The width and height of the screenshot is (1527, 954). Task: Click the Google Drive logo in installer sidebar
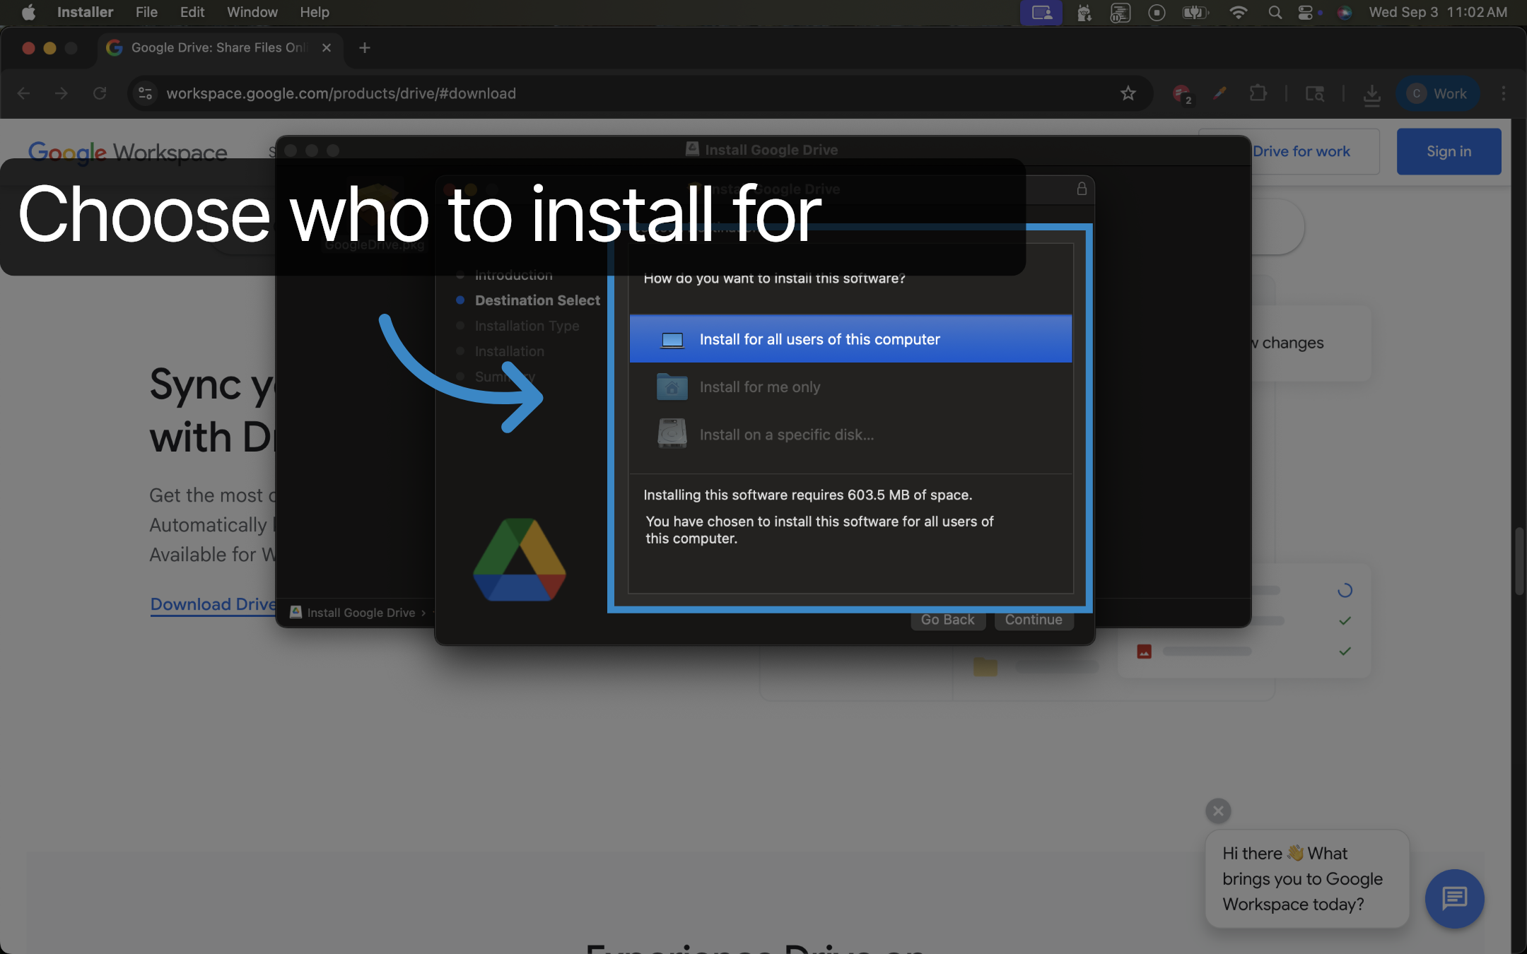click(x=520, y=560)
